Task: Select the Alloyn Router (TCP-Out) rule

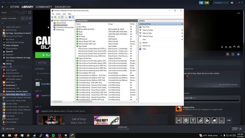Action: tap(87, 41)
